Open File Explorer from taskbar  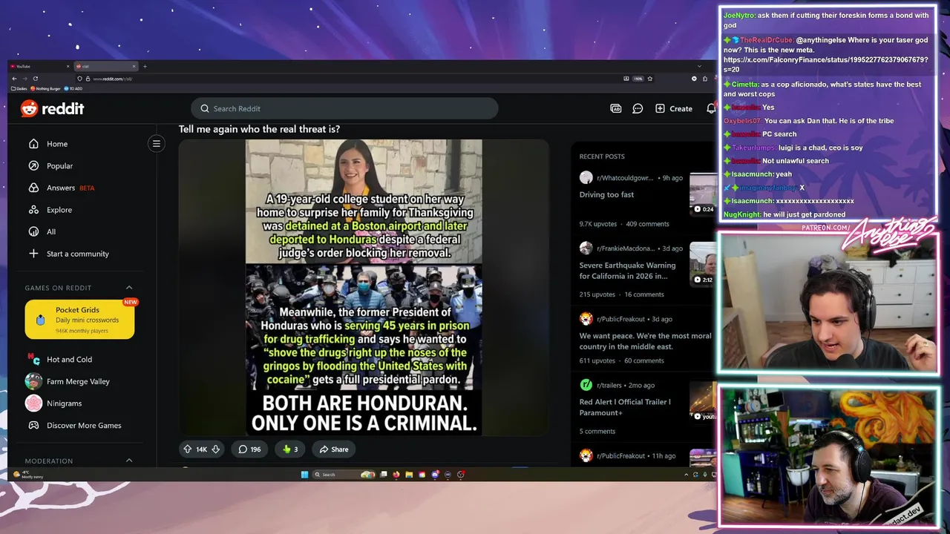[409, 475]
